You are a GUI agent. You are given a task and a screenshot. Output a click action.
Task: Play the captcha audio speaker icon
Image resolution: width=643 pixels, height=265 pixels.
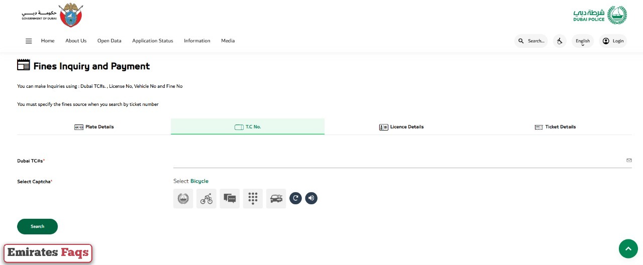click(x=311, y=198)
